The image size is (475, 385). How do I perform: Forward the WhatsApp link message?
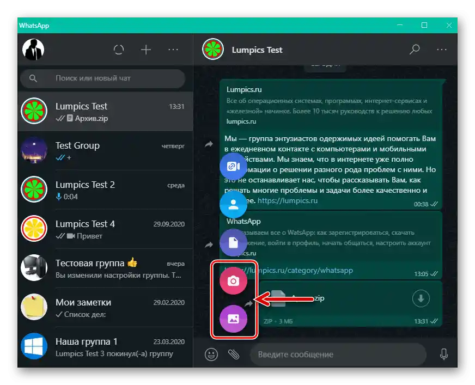click(209, 245)
